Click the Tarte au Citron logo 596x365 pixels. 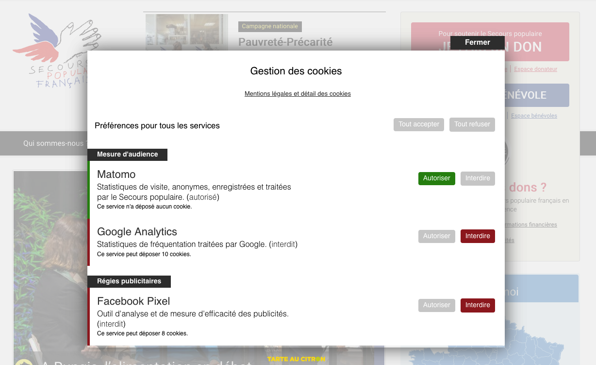click(x=296, y=360)
